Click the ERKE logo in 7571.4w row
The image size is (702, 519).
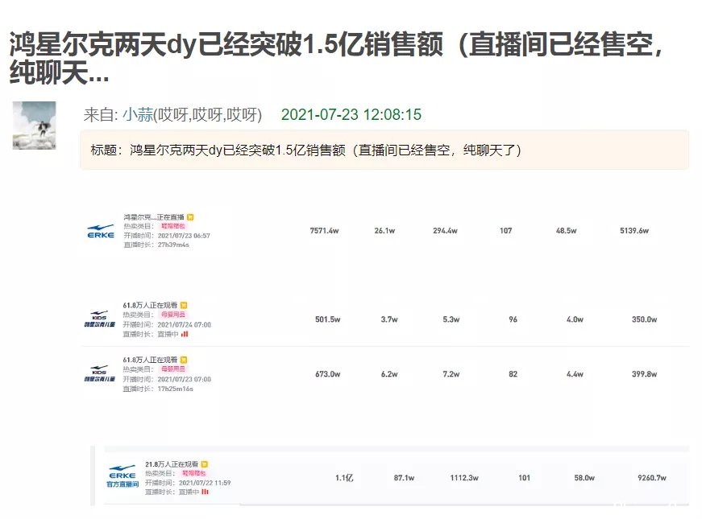[101, 231]
